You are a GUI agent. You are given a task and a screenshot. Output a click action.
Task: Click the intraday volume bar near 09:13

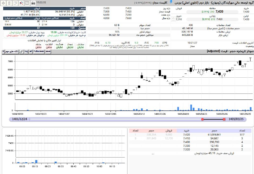point(36,162)
